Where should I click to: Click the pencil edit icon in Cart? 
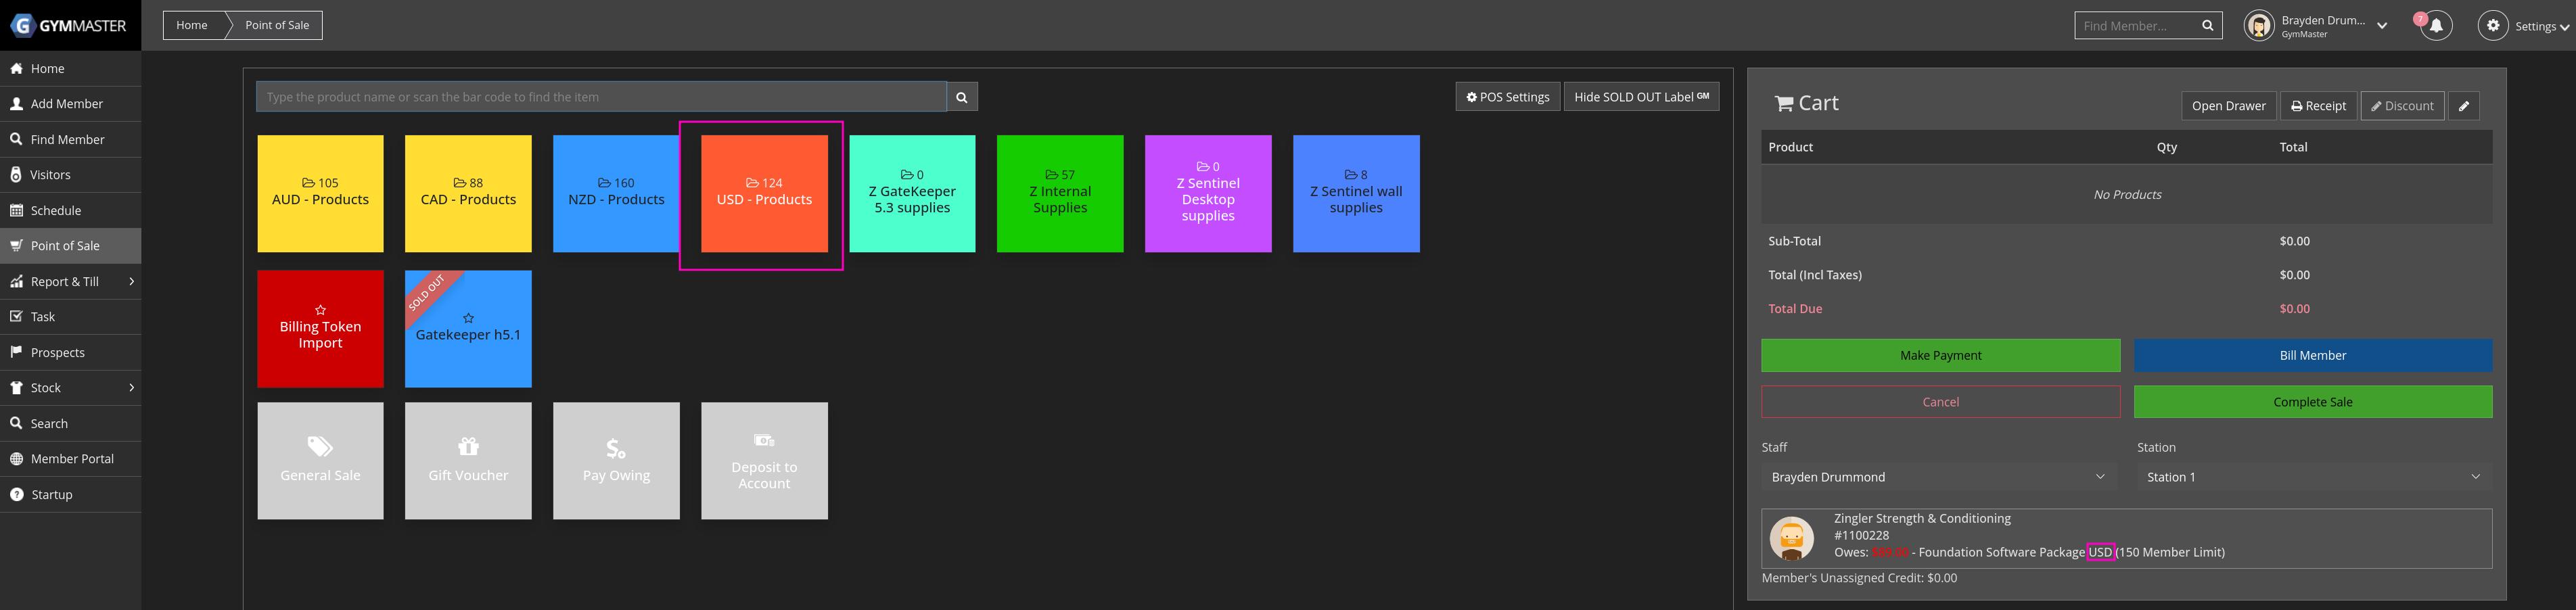click(x=2463, y=106)
